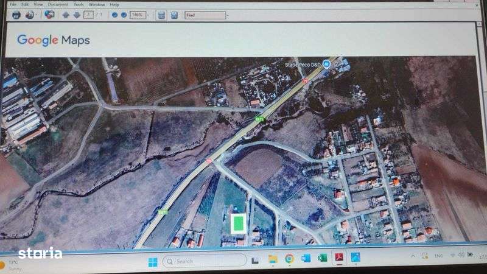
Task: Open Microsoft Excel from the taskbar
Action: click(323, 258)
